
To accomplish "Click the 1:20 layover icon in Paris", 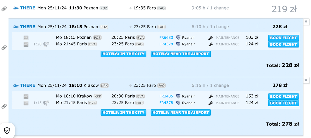I will 46,44.
